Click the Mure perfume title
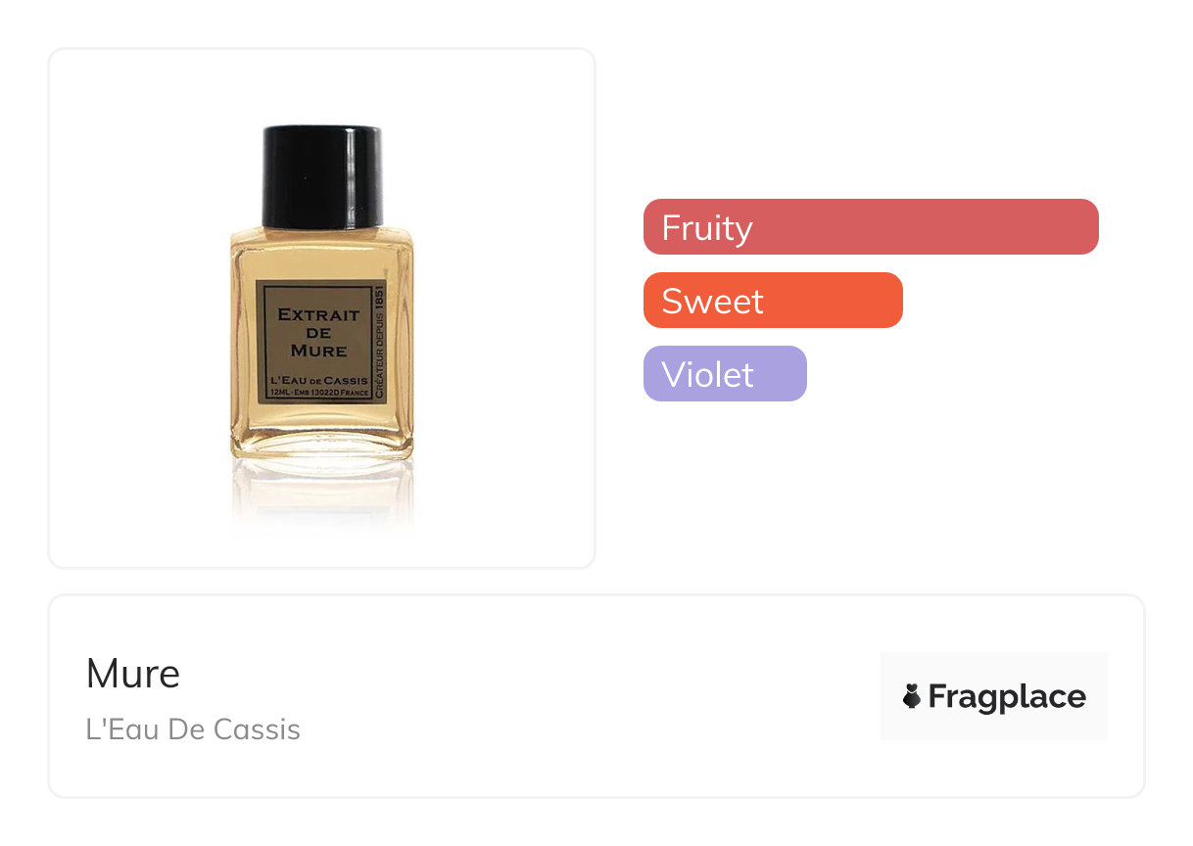The width and height of the screenshot is (1193, 846). coord(133,674)
